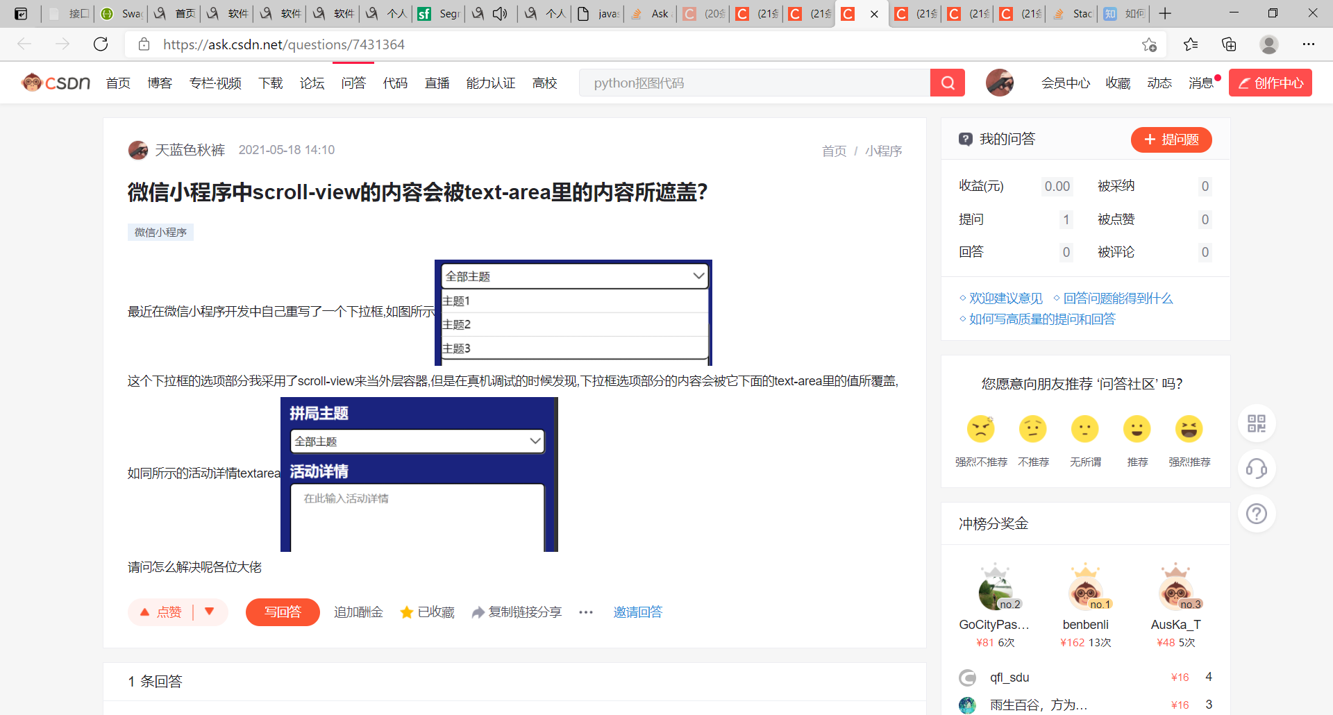The image size is (1333, 715).
Task: Open 首页 breadcrumb link
Action: (835, 151)
